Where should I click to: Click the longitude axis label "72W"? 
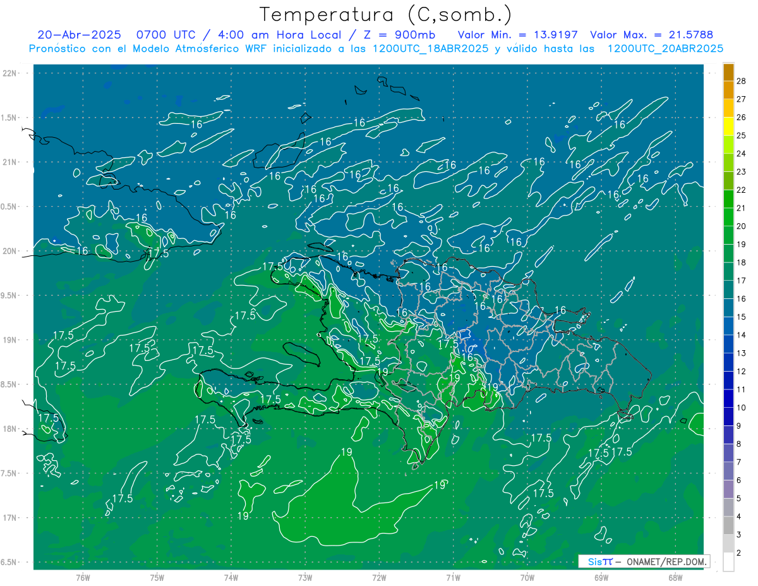pos(379,578)
